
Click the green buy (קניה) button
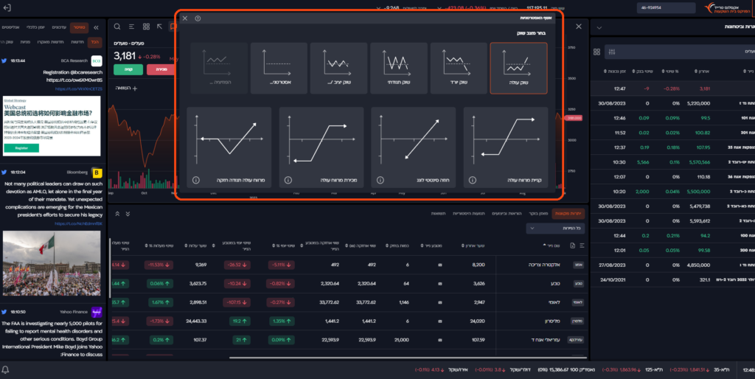pos(128,70)
